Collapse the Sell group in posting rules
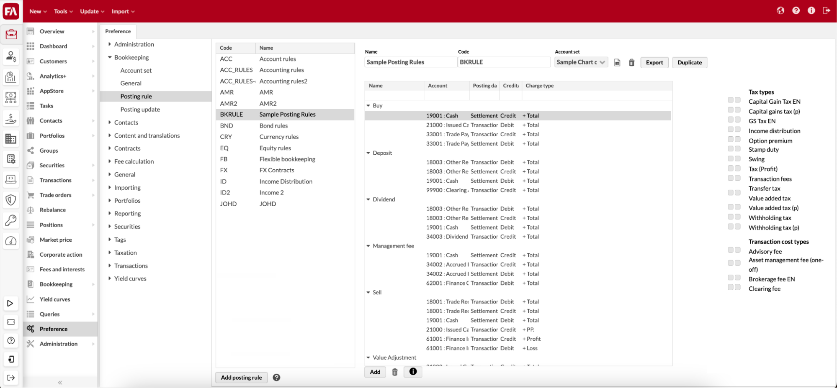The image size is (837, 388). coord(368,293)
